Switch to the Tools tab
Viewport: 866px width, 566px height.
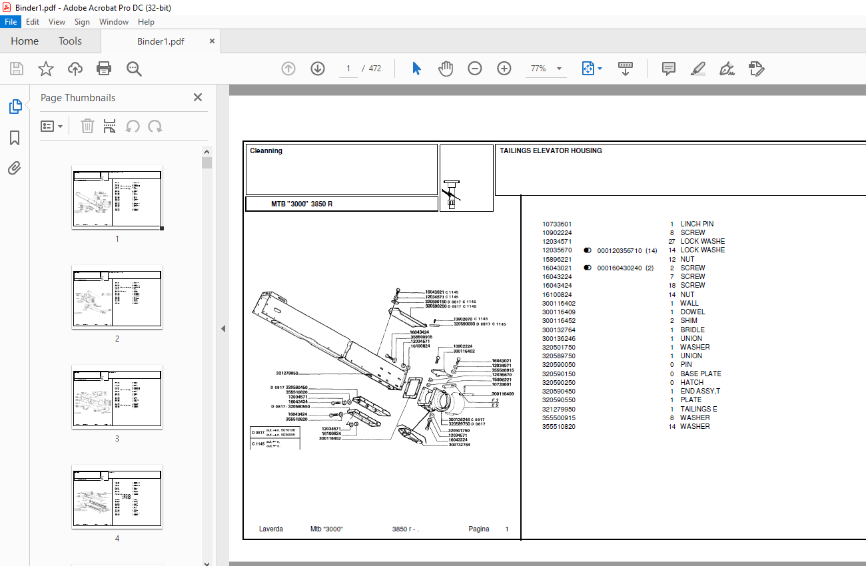[70, 41]
